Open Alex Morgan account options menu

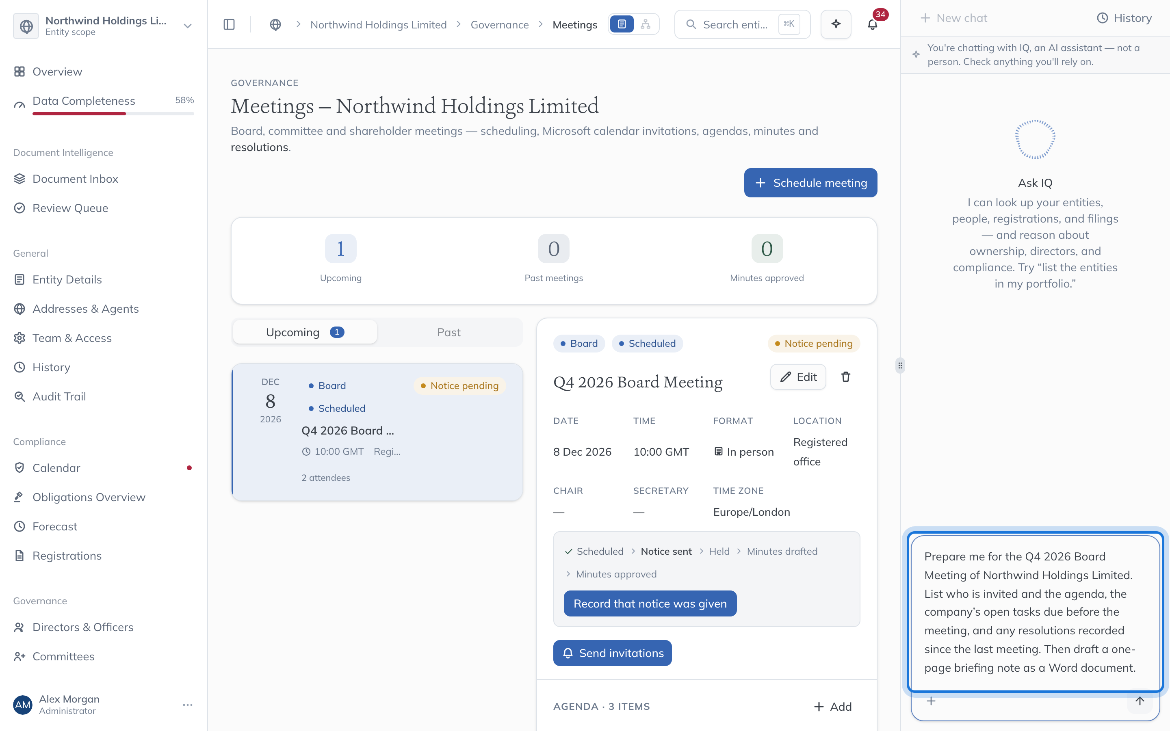pos(188,705)
